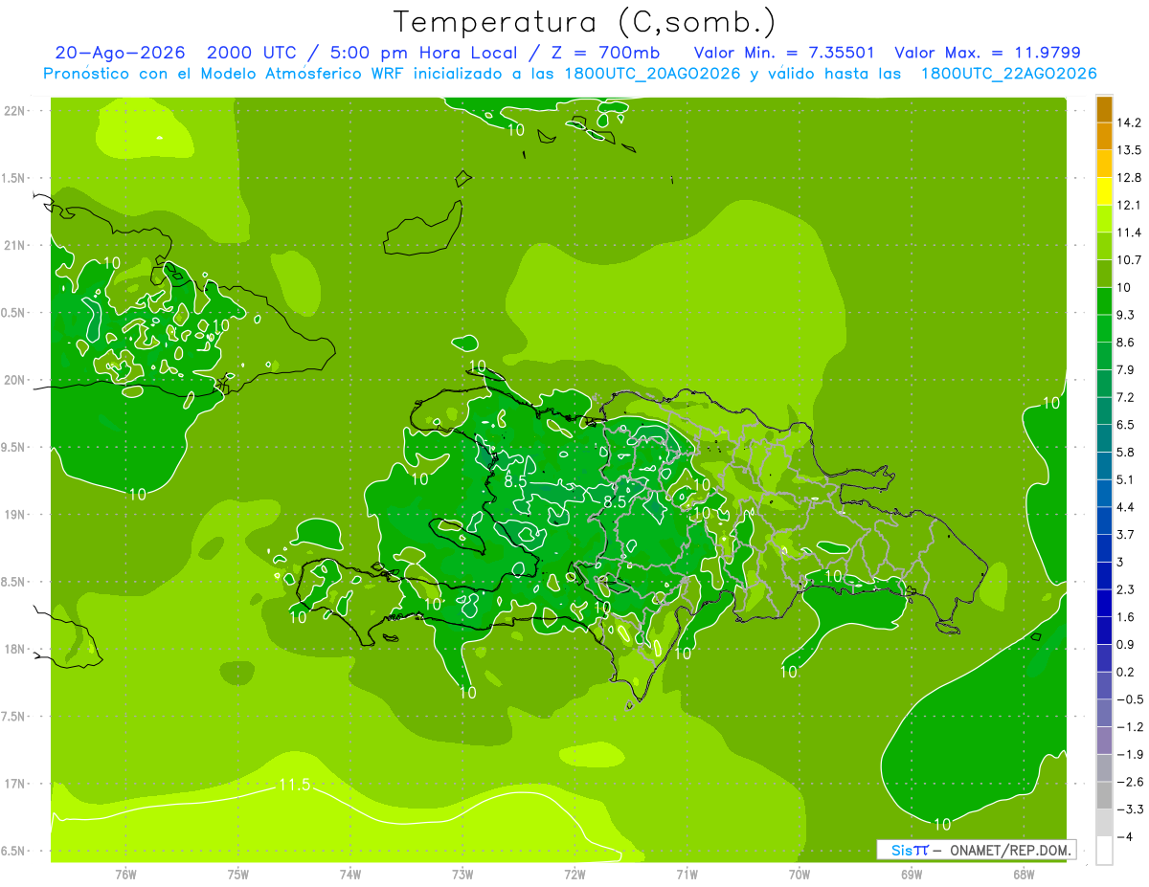
Task: Click the 14.2 color bar value
Action: coord(1129,122)
